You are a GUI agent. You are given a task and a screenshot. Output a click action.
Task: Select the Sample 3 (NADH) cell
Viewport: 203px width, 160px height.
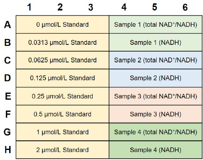pyautogui.click(x=156, y=114)
